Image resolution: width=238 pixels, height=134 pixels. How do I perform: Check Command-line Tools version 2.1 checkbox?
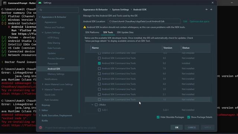click(99, 94)
